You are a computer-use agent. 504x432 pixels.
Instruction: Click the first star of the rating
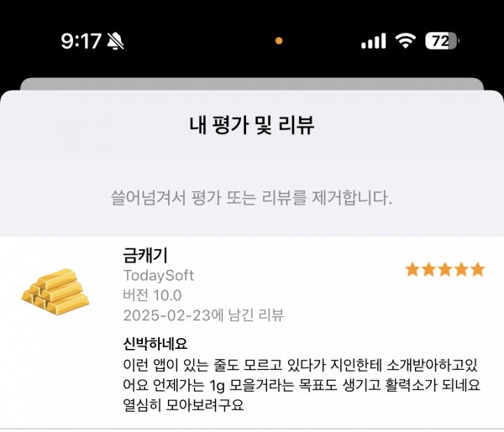click(412, 269)
